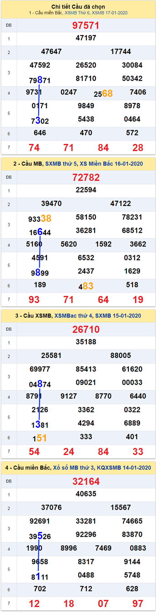Open the 'XSMB Thứ 6' link
Viewport: 156px width, 612px height.
pos(77,13)
